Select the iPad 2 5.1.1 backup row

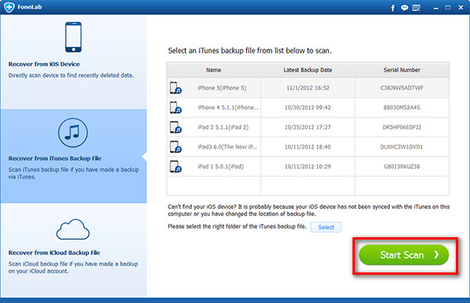pyautogui.click(x=308, y=127)
